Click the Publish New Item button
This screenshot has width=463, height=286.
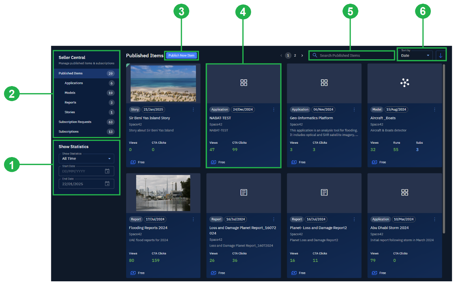[182, 56]
